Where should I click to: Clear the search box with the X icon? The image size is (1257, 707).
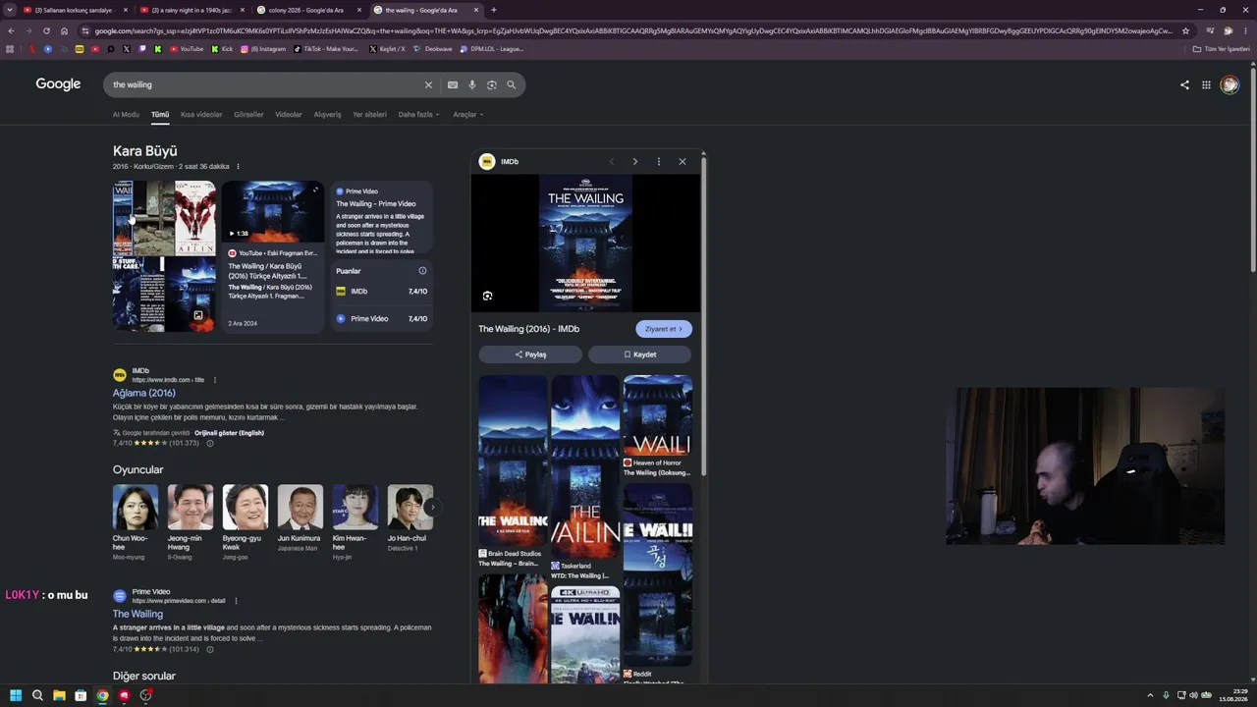(428, 85)
